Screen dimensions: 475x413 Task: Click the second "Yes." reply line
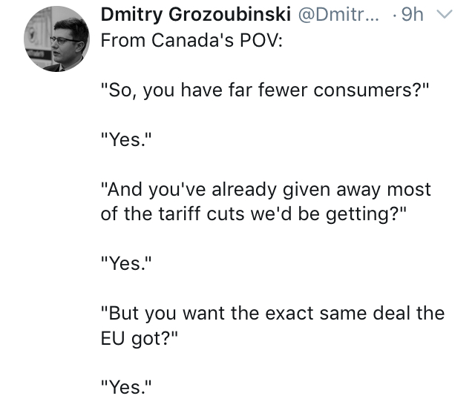coord(126,263)
